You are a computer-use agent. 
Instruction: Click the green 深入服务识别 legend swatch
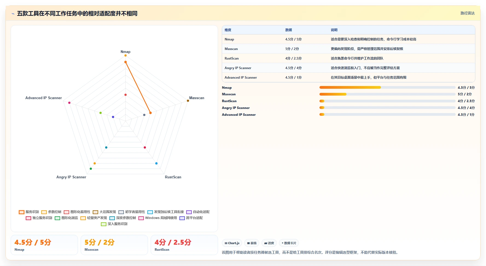click(x=104, y=224)
